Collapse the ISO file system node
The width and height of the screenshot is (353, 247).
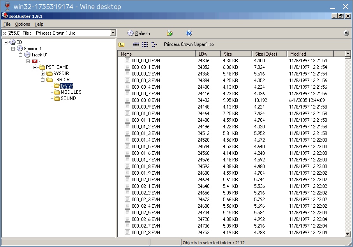pyautogui.click(x=28, y=61)
